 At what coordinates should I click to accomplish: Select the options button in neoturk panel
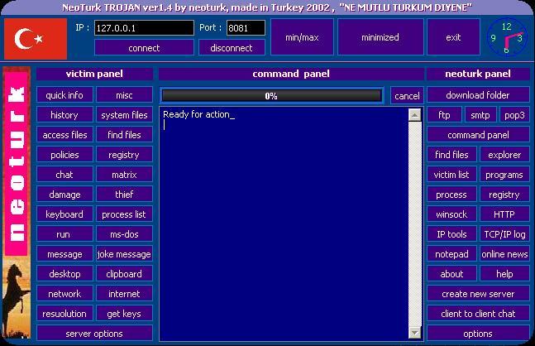click(x=478, y=334)
